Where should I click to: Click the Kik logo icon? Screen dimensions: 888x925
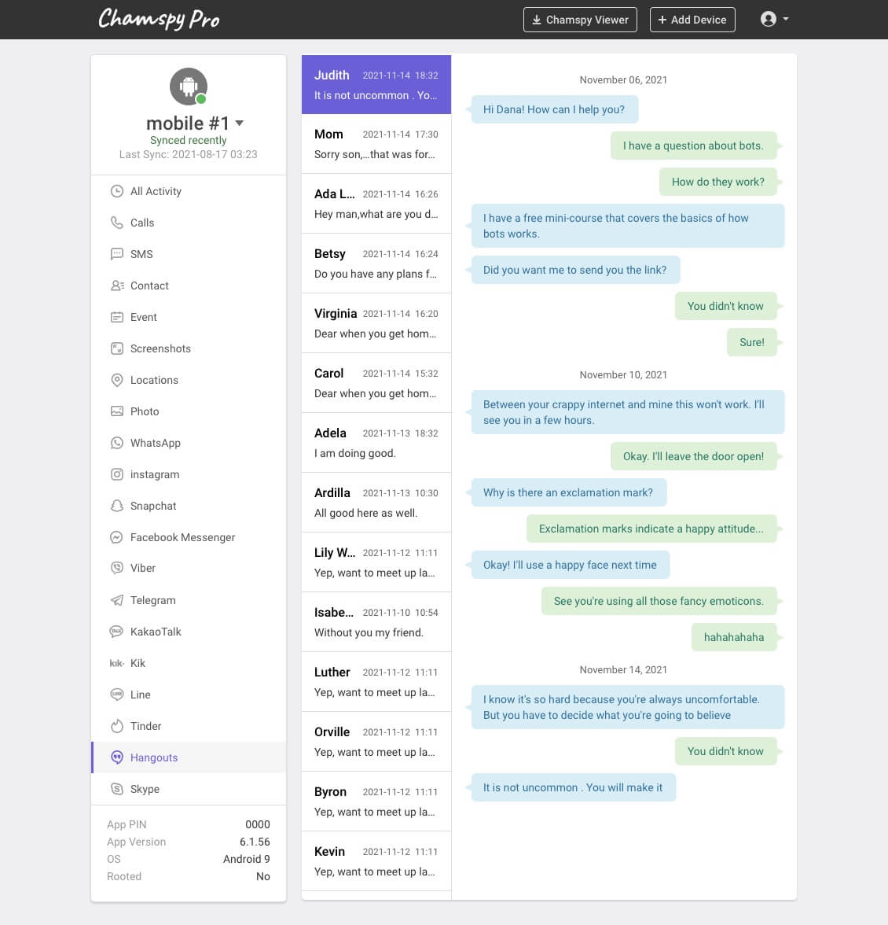coord(116,663)
